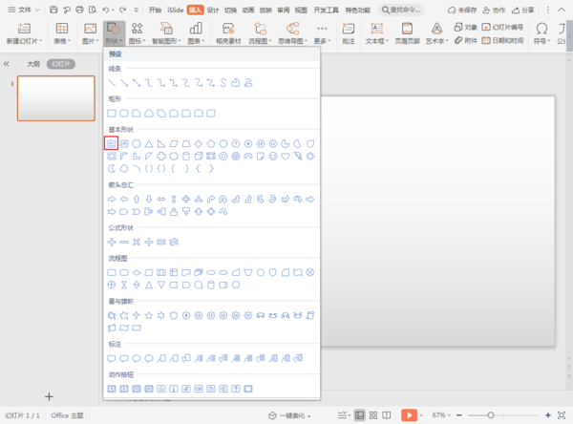Choose the plus sign in 公式形状
Viewport: 573px width, 424px height.
(112, 242)
